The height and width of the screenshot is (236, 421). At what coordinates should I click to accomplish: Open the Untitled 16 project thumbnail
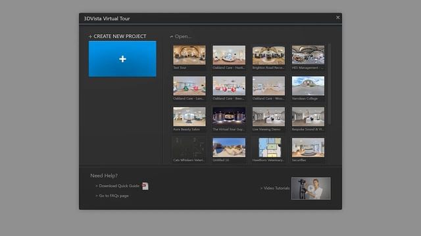229,147
